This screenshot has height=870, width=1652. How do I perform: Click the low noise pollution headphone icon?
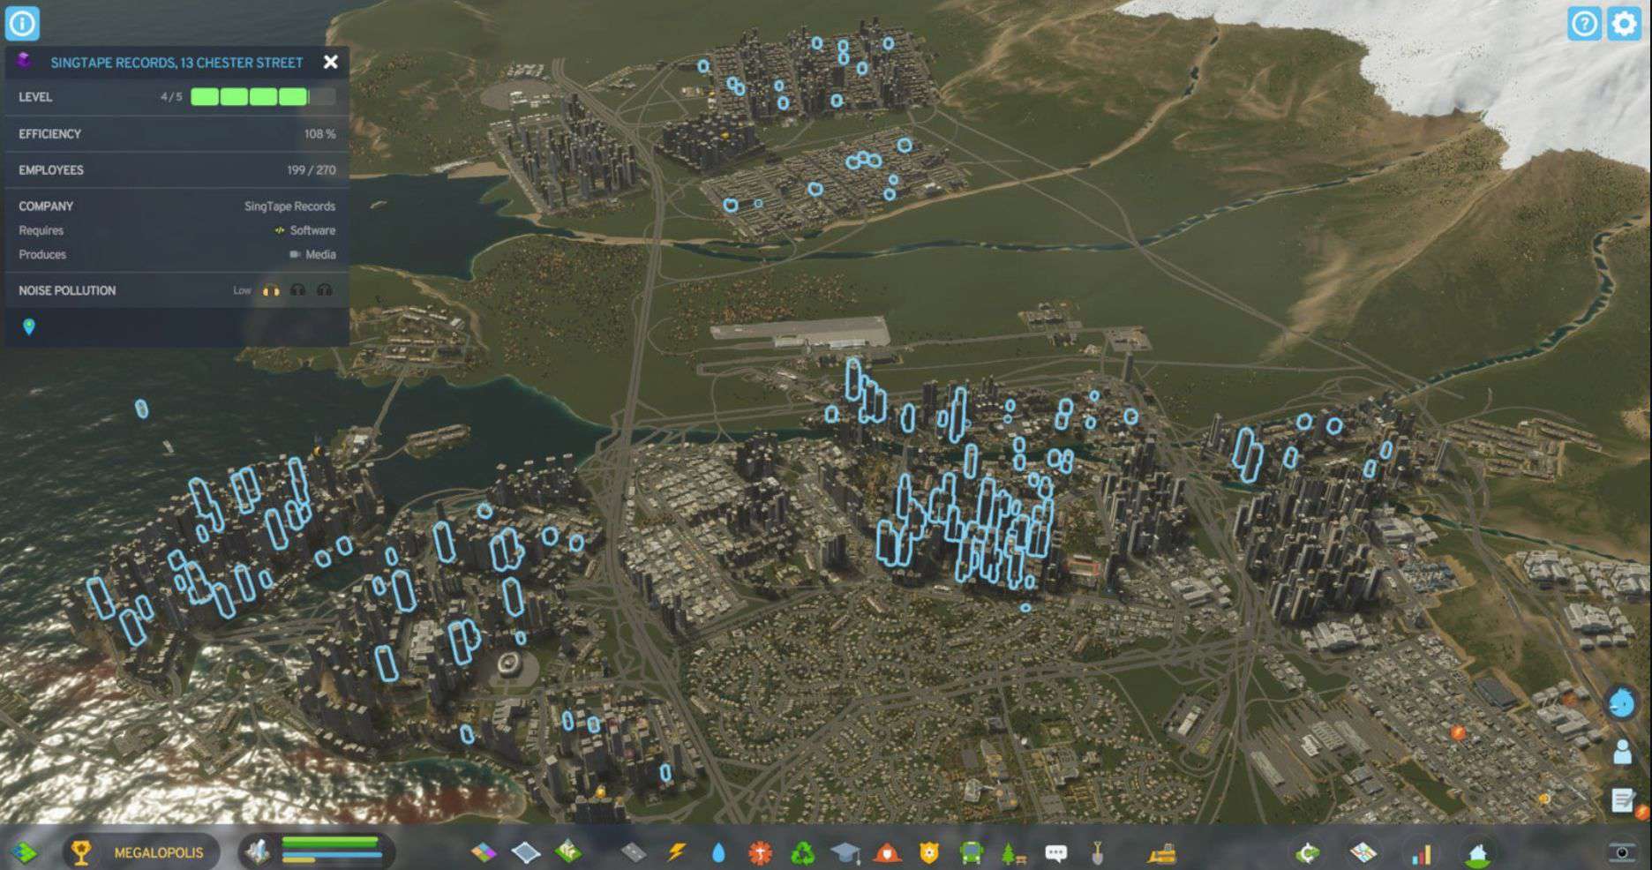tap(271, 290)
